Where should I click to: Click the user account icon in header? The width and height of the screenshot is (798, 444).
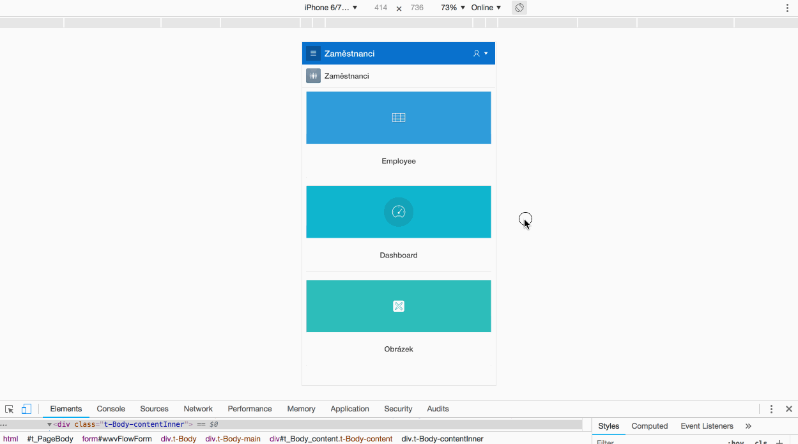477,54
